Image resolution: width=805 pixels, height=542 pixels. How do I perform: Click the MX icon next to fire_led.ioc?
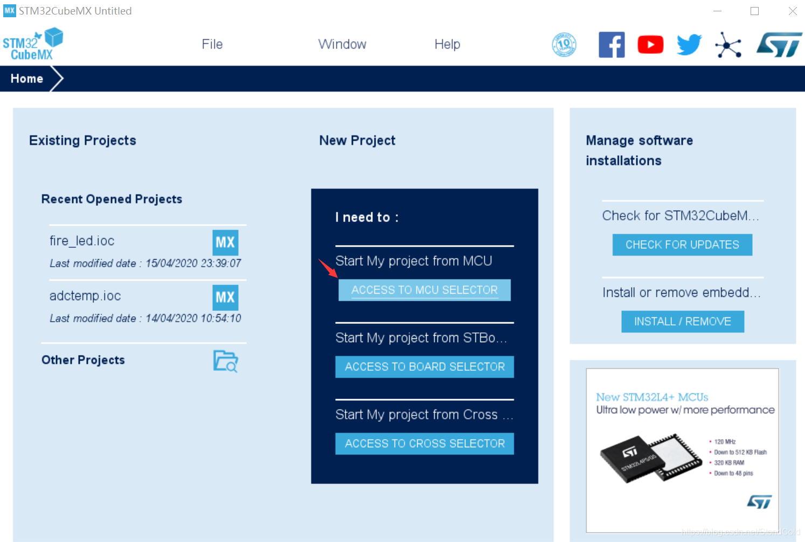coord(225,242)
